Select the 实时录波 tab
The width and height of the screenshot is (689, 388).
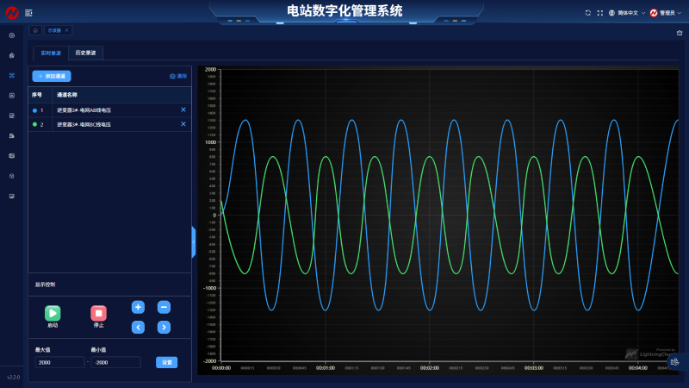51,53
